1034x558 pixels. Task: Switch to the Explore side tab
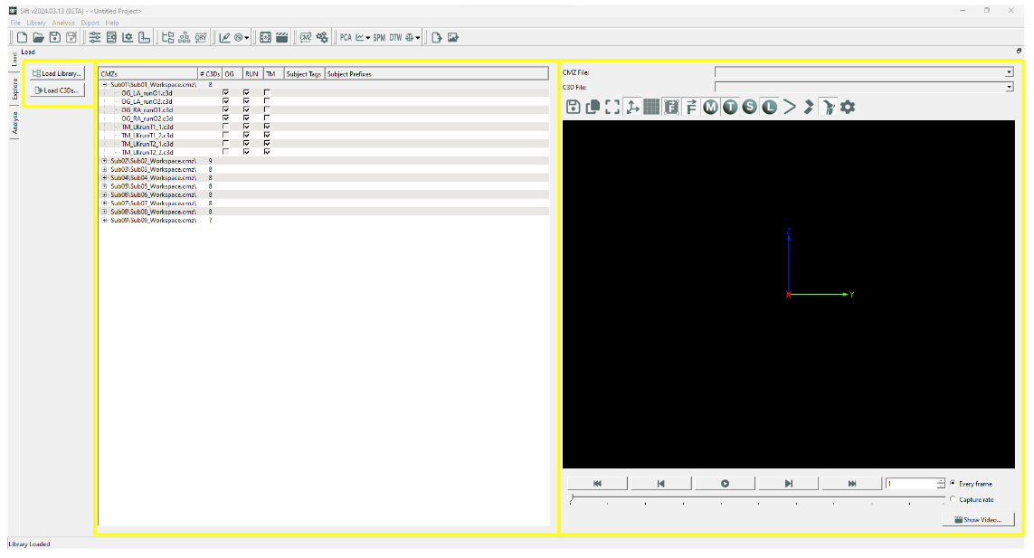[x=14, y=89]
